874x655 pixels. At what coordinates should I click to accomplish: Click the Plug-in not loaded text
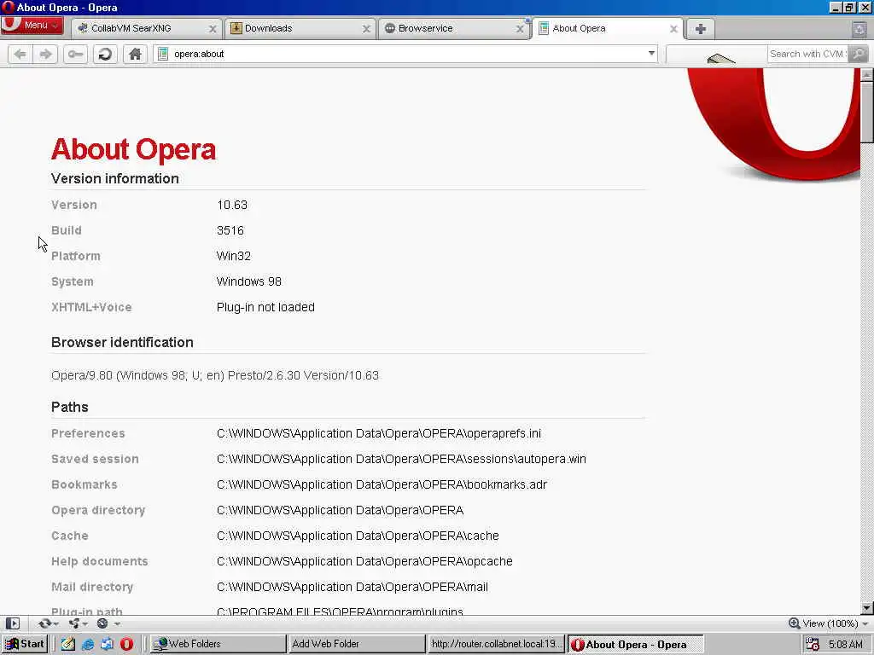265,307
